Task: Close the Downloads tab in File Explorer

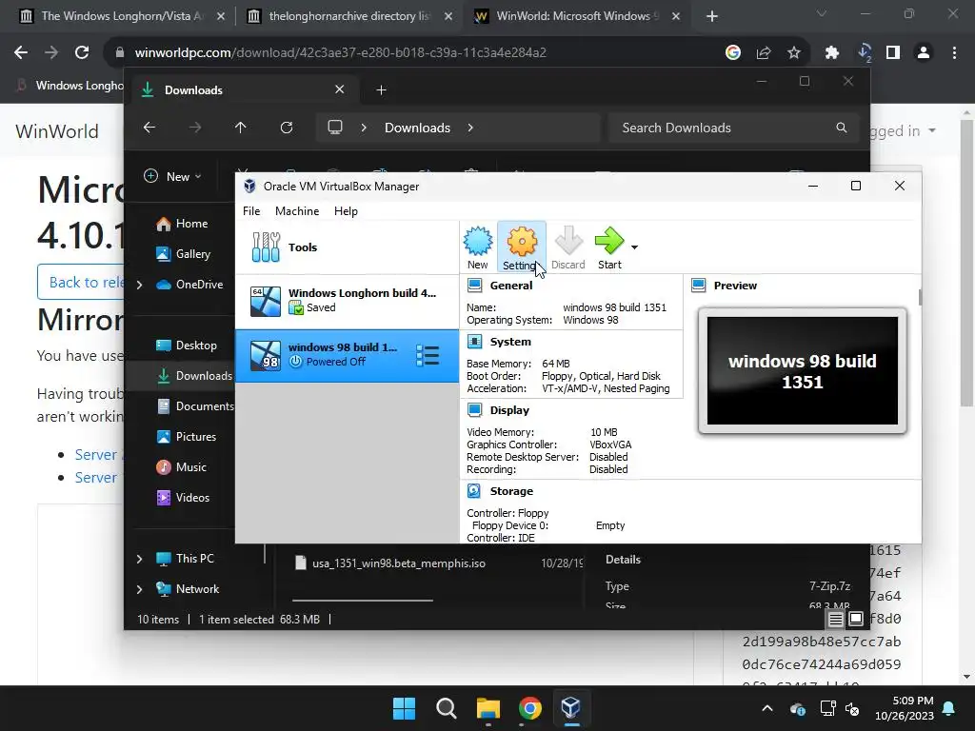Action: (340, 89)
